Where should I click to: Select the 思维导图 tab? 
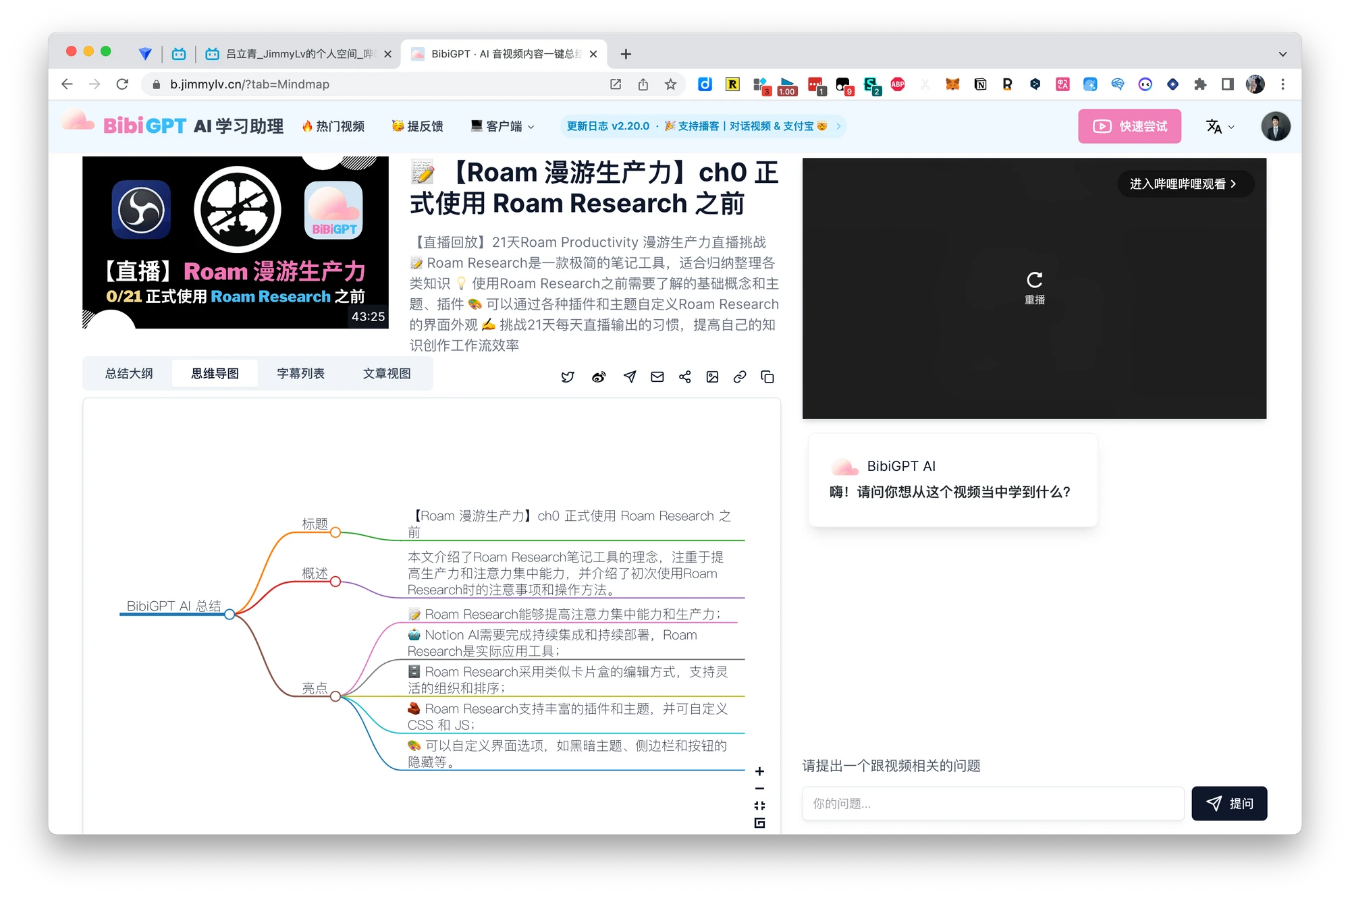[215, 374]
